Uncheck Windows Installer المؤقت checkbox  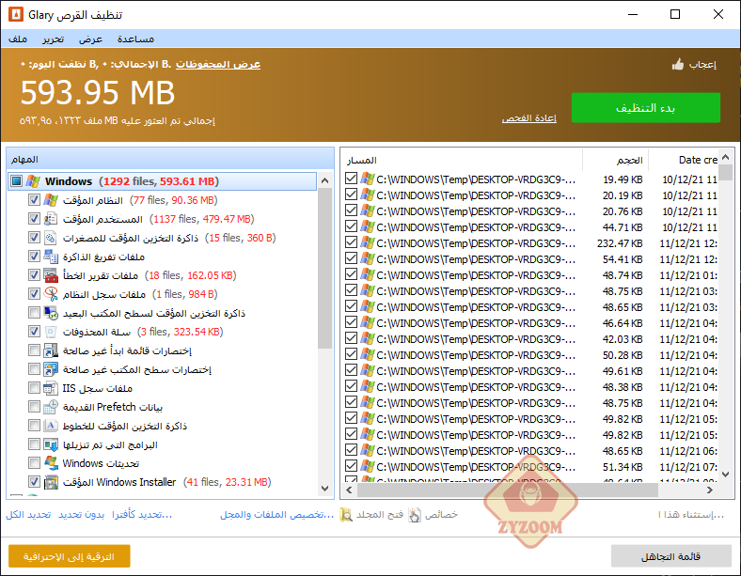click(34, 482)
